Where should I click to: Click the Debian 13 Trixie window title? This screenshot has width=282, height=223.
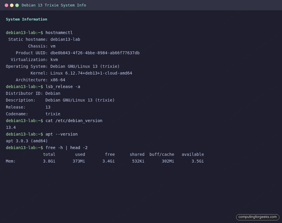tap(54, 5)
